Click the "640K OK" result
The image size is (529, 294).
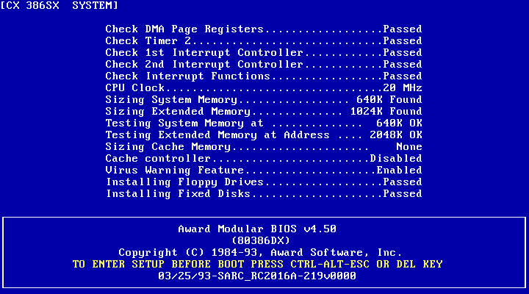[x=399, y=123]
